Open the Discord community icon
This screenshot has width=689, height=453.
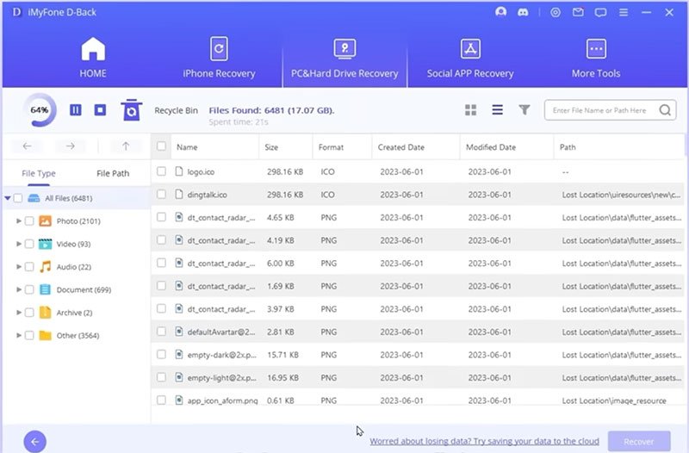click(x=523, y=12)
